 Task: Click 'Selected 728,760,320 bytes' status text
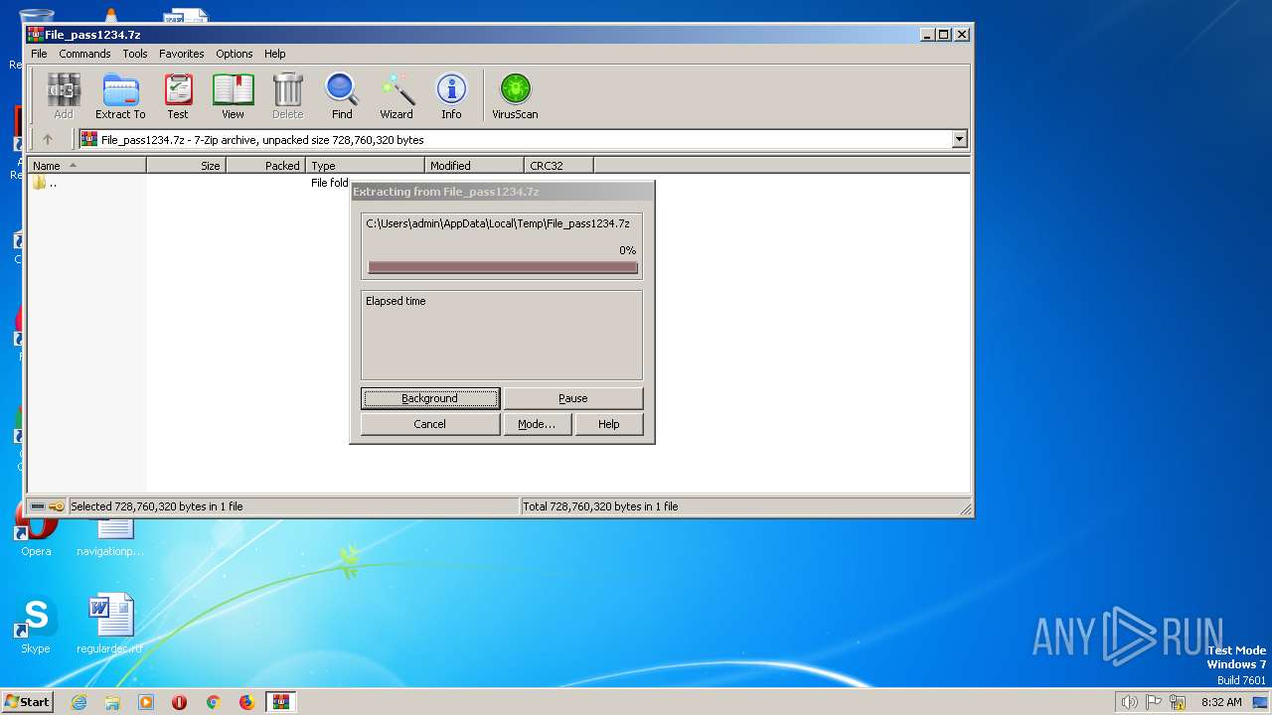tap(156, 506)
